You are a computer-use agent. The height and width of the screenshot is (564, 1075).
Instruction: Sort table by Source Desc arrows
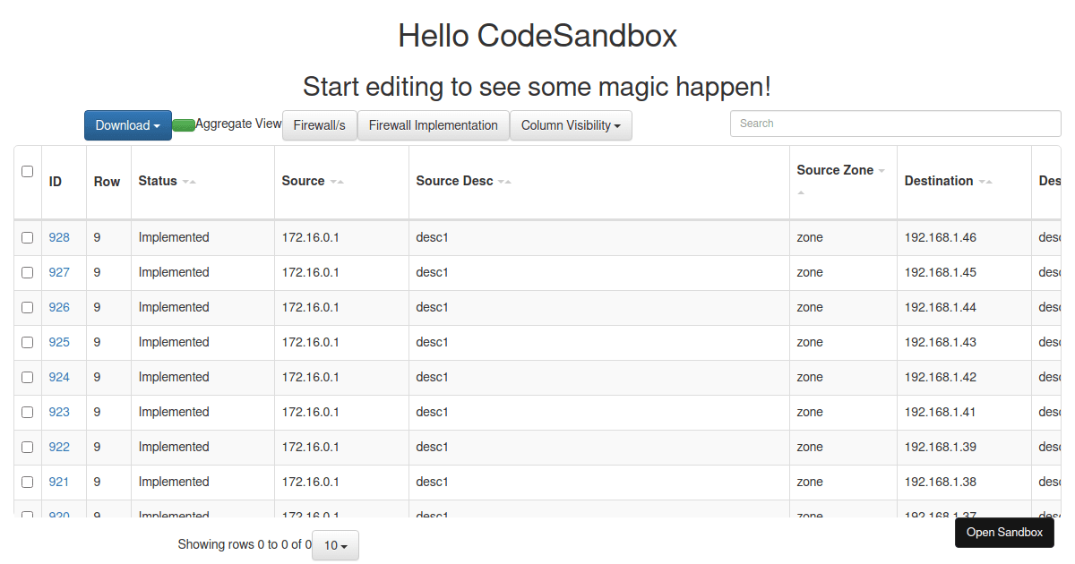tap(505, 182)
